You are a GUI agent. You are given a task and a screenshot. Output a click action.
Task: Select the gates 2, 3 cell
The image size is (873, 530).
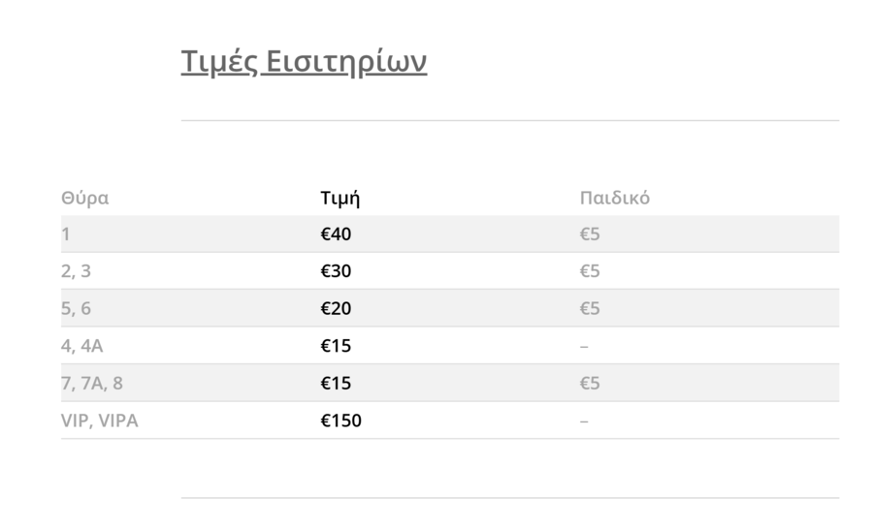tap(76, 271)
